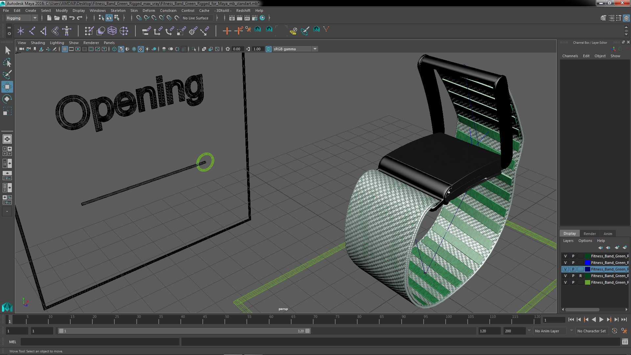The height and width of the screenshot is (355, 631).
Task: Toggle the R display type on fourth layer
Action: 580,276
